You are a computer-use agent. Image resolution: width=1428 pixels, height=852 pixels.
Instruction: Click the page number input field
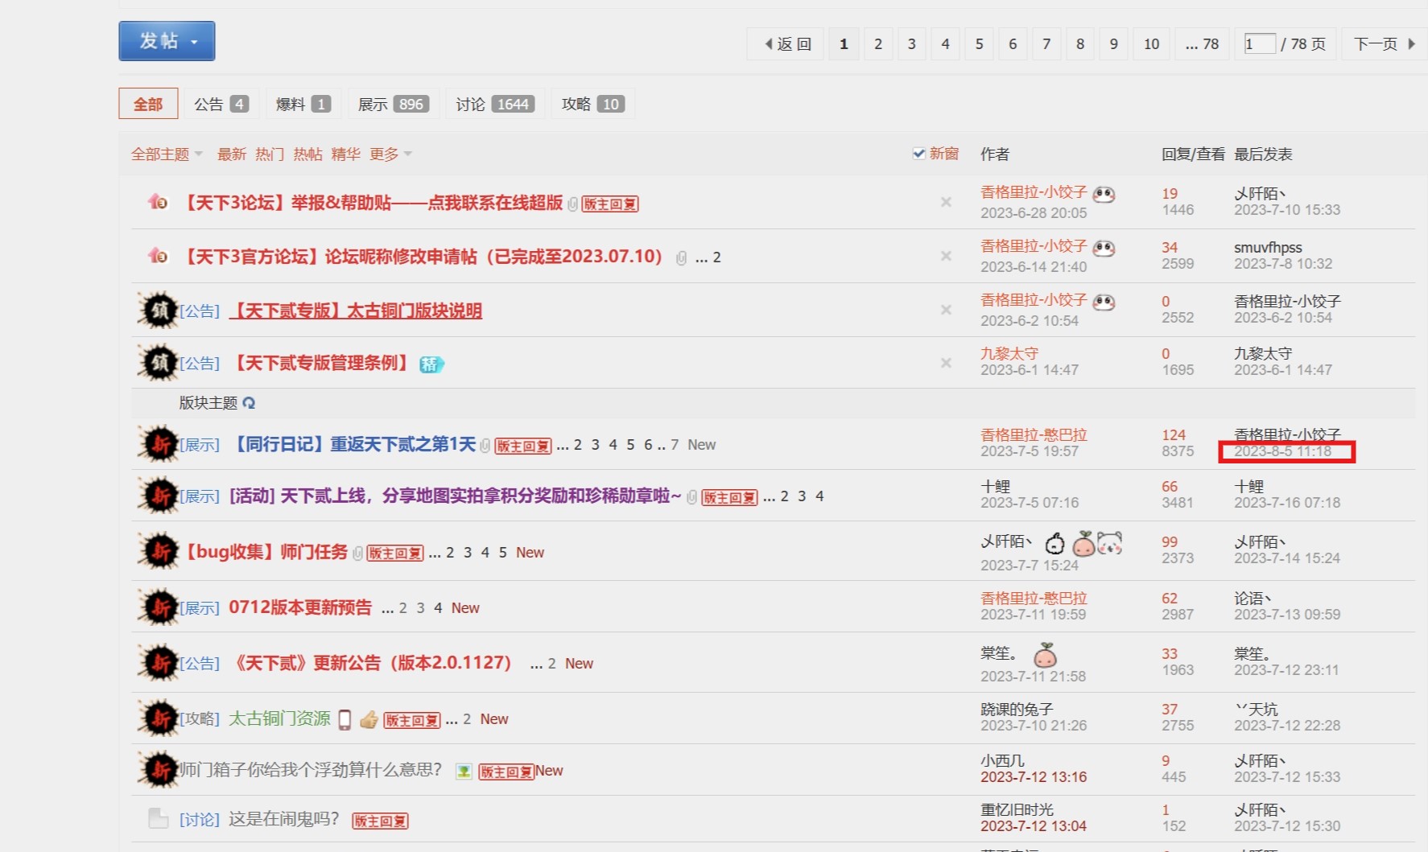coord(1259,44)
